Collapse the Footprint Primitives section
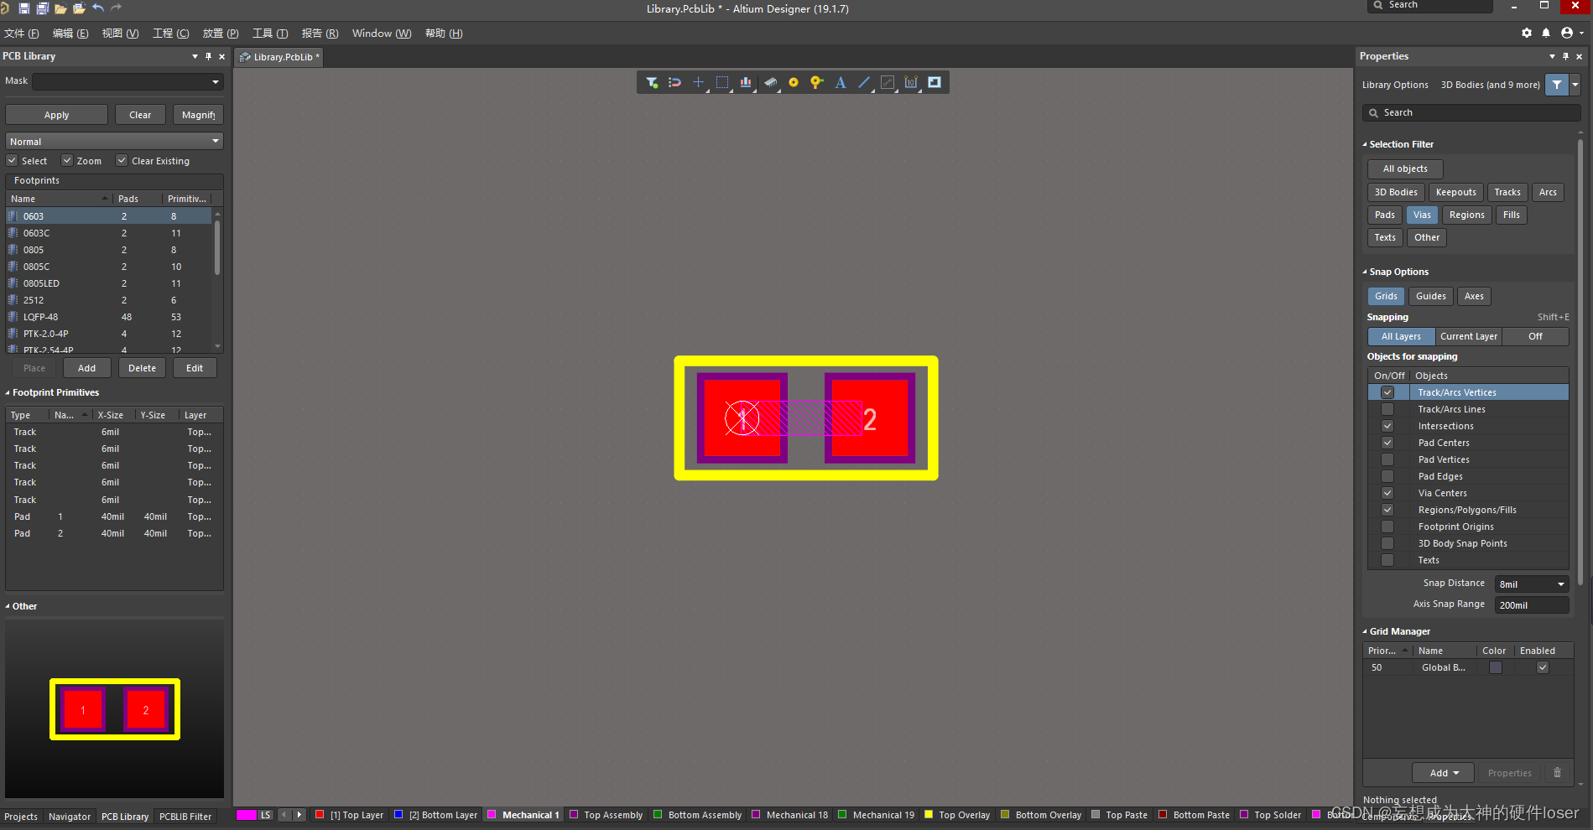1593x830 pixels. [x=8, y=392]
